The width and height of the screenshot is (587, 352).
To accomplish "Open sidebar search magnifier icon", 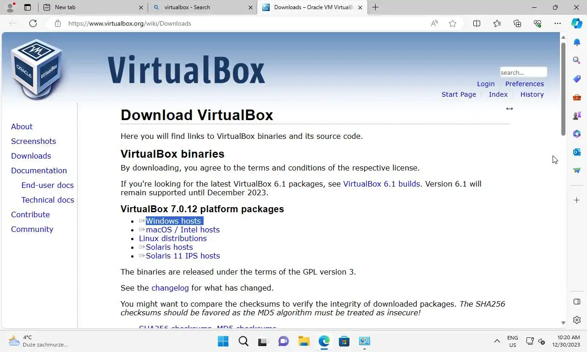I will coord(577,60).
